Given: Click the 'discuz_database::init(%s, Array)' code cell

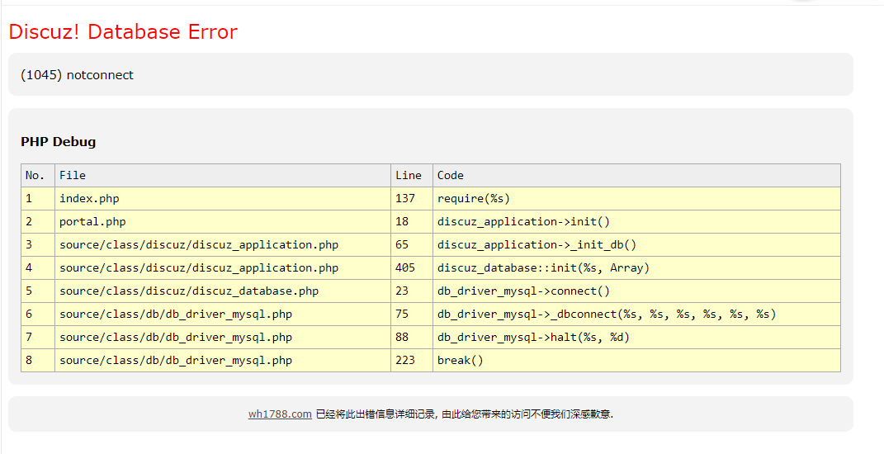Looking at the screenshot, I should (636, 268).
